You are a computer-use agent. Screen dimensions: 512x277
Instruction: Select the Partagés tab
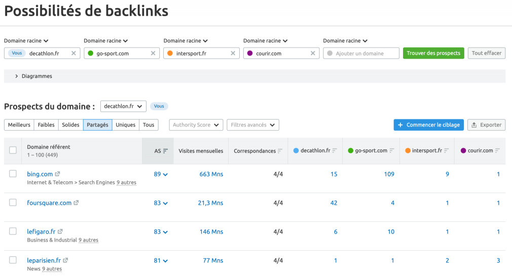point(97,125)
